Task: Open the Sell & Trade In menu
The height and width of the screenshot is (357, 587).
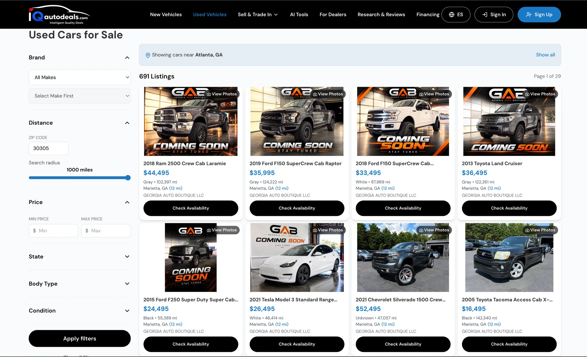Action: point(258,15)
